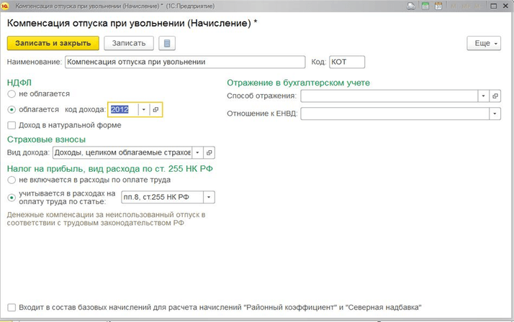Image resolution: width=514 pixels, height=322 pixels.
Task: Click the 1C application icon in title bar
Action: click(6, 6)
